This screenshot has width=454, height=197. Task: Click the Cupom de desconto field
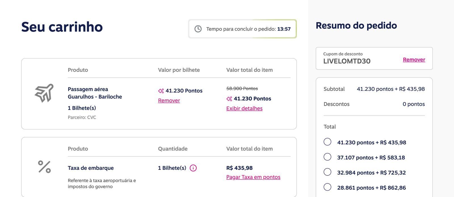coord(374,58)
